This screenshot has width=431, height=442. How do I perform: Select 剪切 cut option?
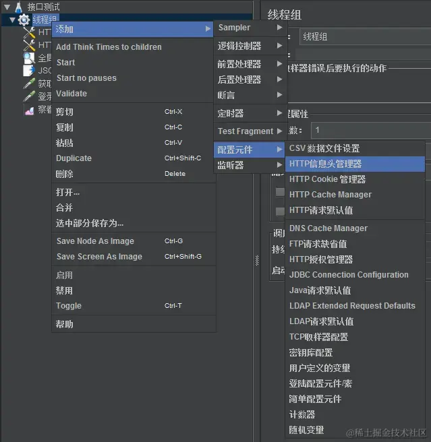[134, 112]
